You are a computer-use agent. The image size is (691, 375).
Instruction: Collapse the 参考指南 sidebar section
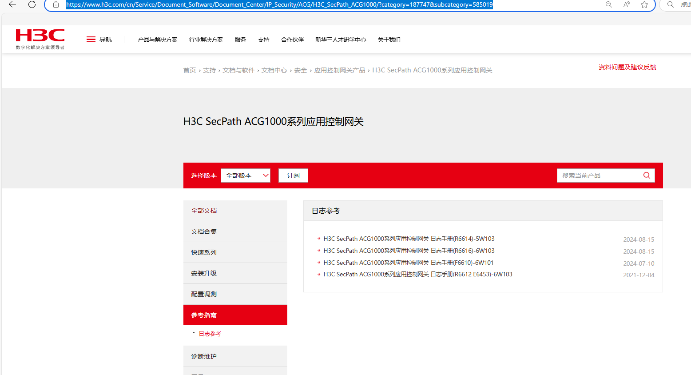[x=235, y=315]
